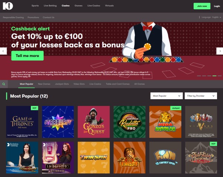Click the Join now button
223x177 pixels.
pos(202,6)
